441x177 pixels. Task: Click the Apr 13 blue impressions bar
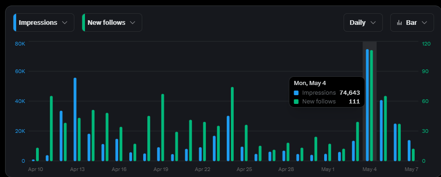75,120
